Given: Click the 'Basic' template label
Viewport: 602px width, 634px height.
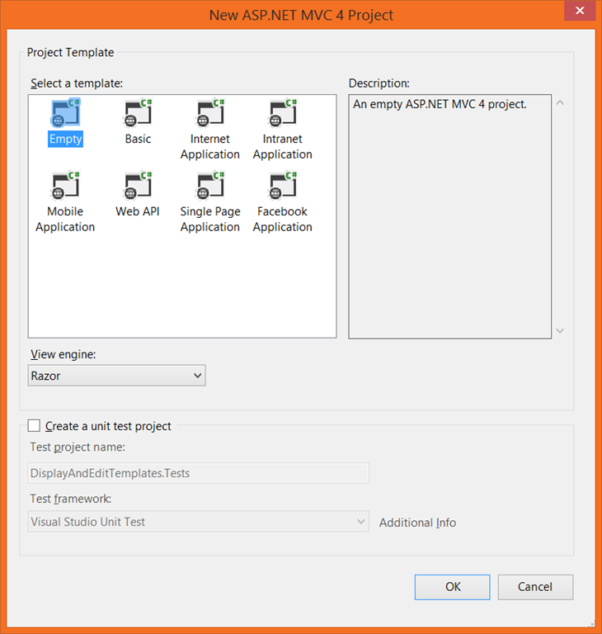Looking at the screenshot, I should click(x=138, y=139).
